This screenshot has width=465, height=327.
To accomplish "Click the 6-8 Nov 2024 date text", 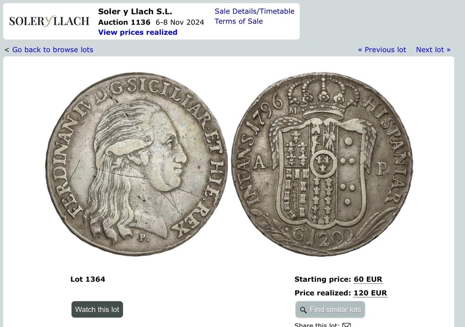I will (x=179, y=22).
